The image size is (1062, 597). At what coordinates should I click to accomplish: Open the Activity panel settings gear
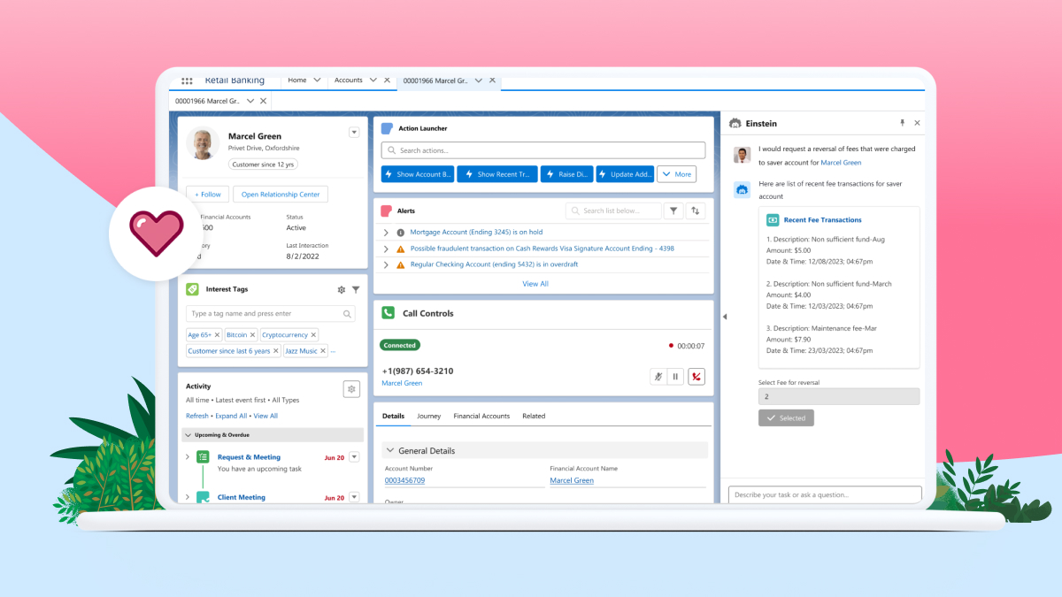(351, 388)
